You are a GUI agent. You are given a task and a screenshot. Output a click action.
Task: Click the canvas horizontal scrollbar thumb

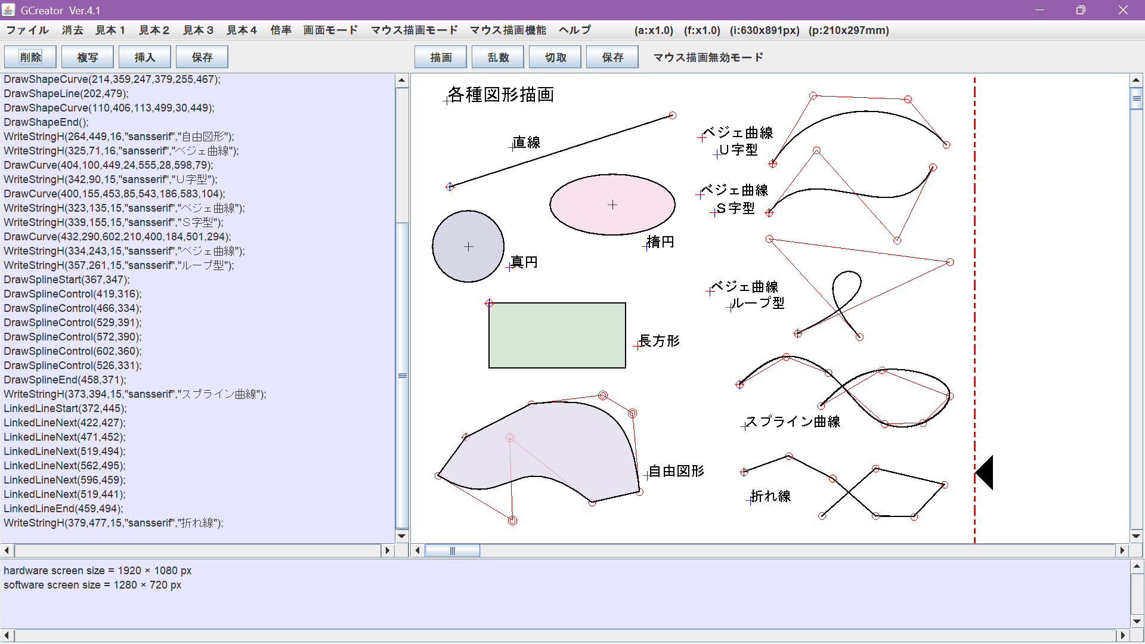click(452, 550)
